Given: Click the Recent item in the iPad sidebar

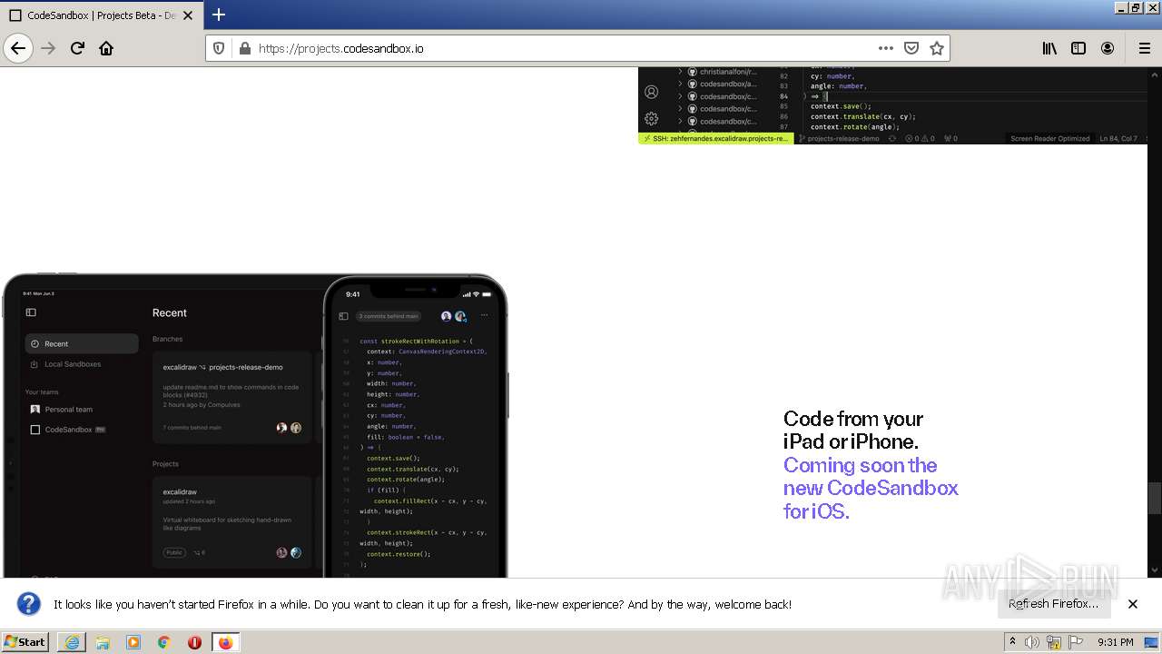Looking at the screenshot, I should (x=82, y=343).
